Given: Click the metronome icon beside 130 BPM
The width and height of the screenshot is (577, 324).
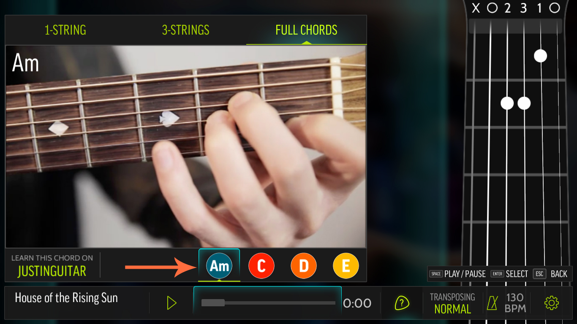Looking at the screenshot, I should pyautogui.click(x=493, y=303).
